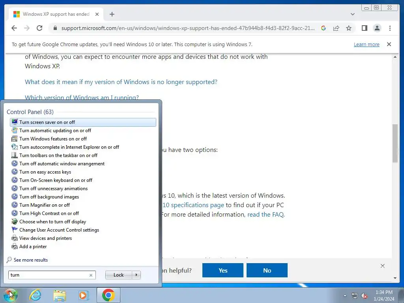Click the scrollbar down arrow

point(395,278)
